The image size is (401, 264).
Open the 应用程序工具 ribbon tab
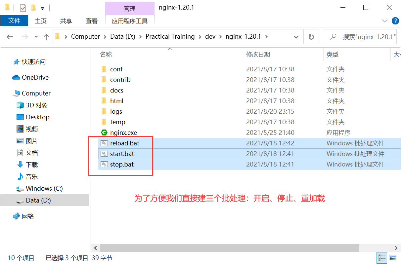coord(130,21)
